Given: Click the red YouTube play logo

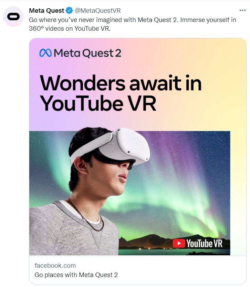Looking at the screenshot, I should tap(179, 244).
